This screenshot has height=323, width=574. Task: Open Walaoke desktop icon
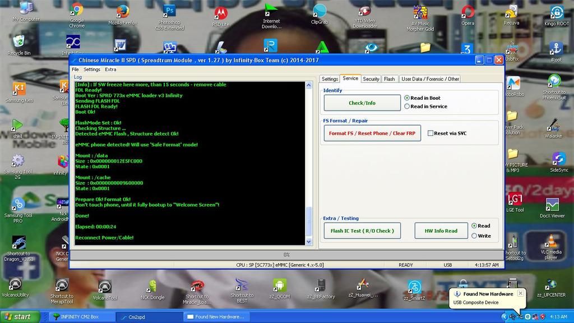553,128
